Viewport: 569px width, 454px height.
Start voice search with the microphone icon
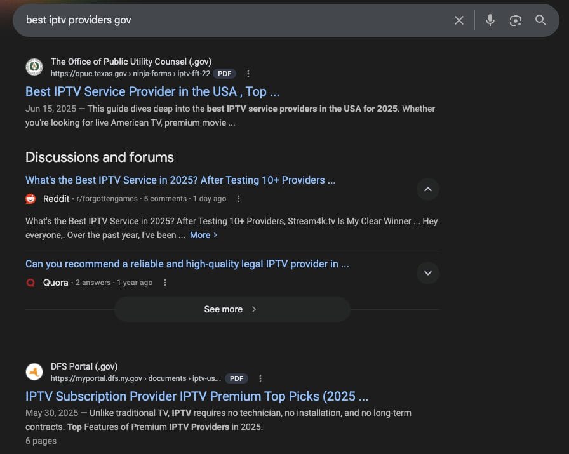pos(490,20)
